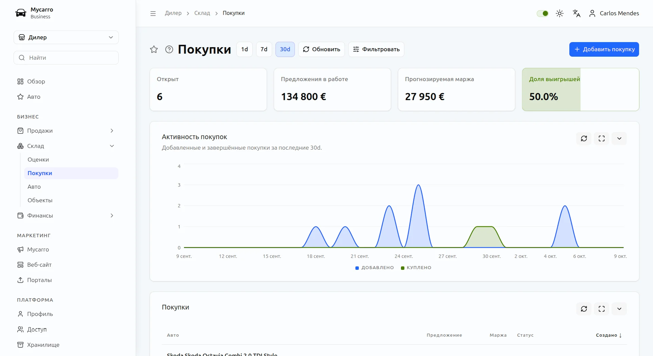Toggle the sidebar hamburger menu icon
This screenshot has height=356, width=653.
click(x=153, y=13)
